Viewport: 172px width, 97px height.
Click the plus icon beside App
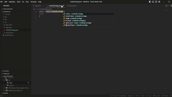(28, 83)
